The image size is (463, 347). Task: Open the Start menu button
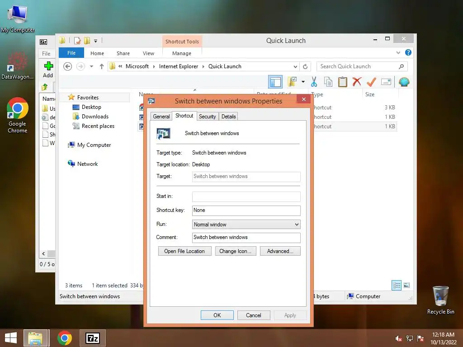[11, 338]
